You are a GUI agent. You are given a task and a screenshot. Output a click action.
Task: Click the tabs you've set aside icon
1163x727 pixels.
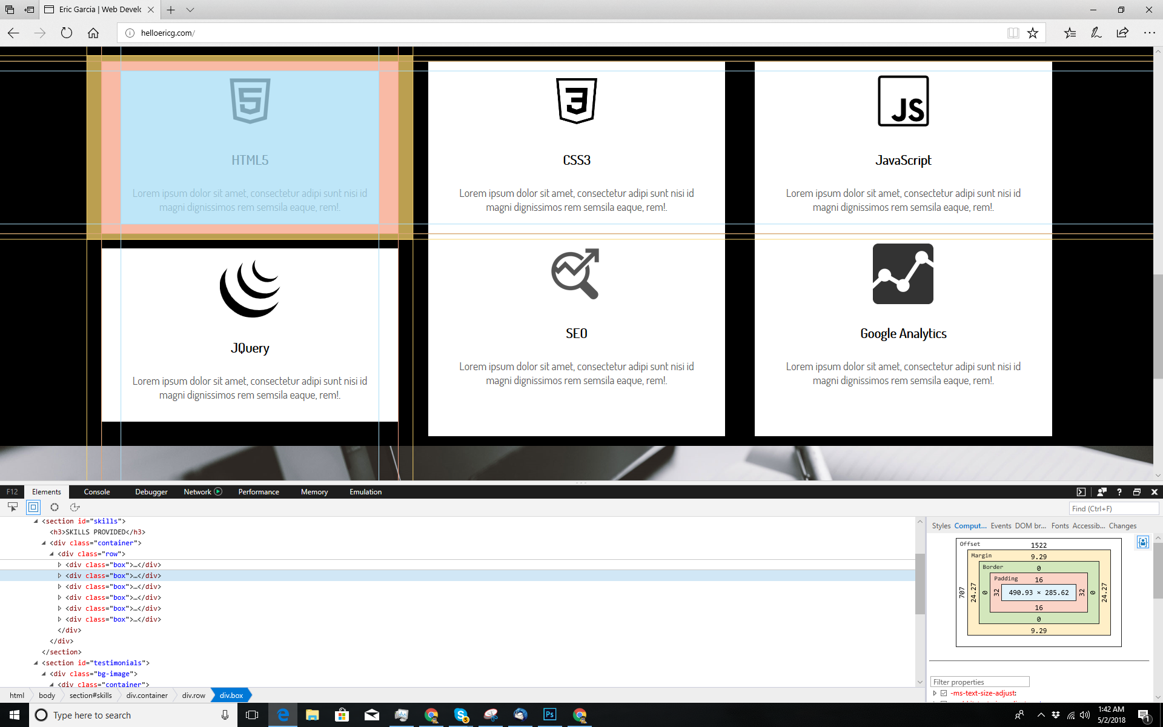click(10, 10)
